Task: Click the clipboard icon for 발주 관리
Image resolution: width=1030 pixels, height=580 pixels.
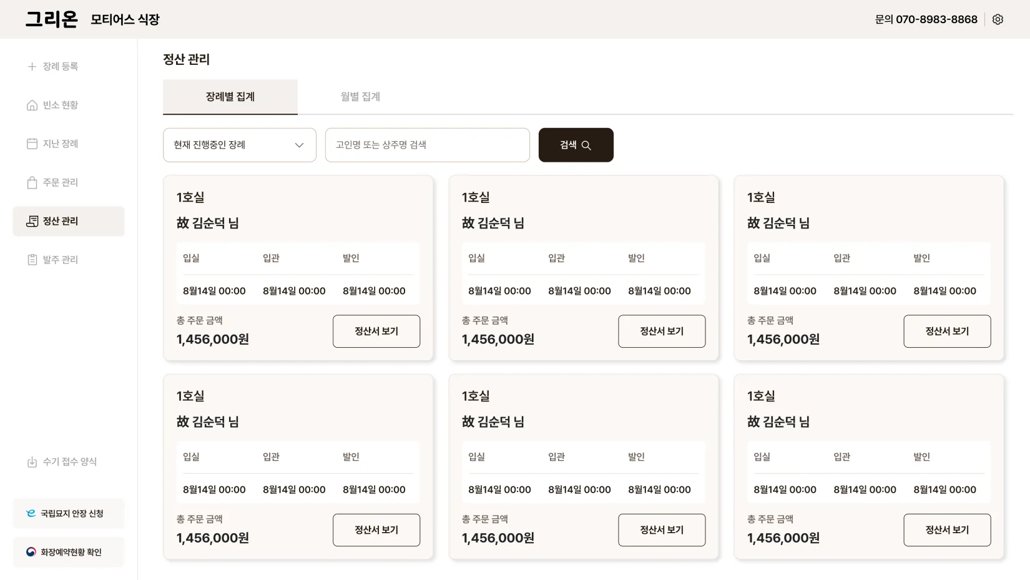Action: 32,260
